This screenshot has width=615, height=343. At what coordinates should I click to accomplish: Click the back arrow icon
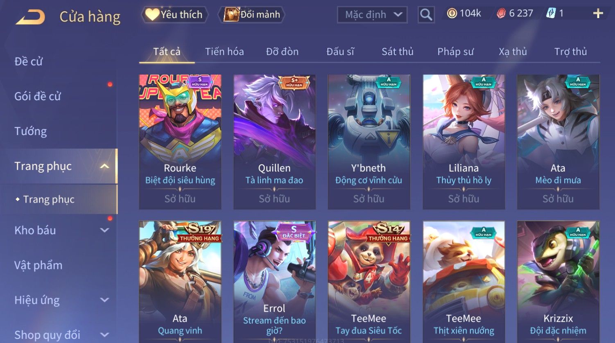[31, 17]
